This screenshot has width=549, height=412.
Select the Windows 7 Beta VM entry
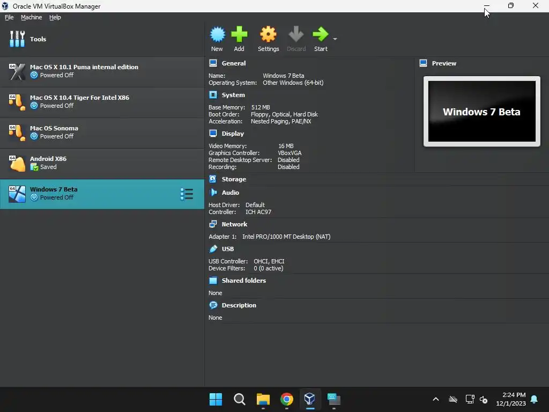[x=102, y=194]
